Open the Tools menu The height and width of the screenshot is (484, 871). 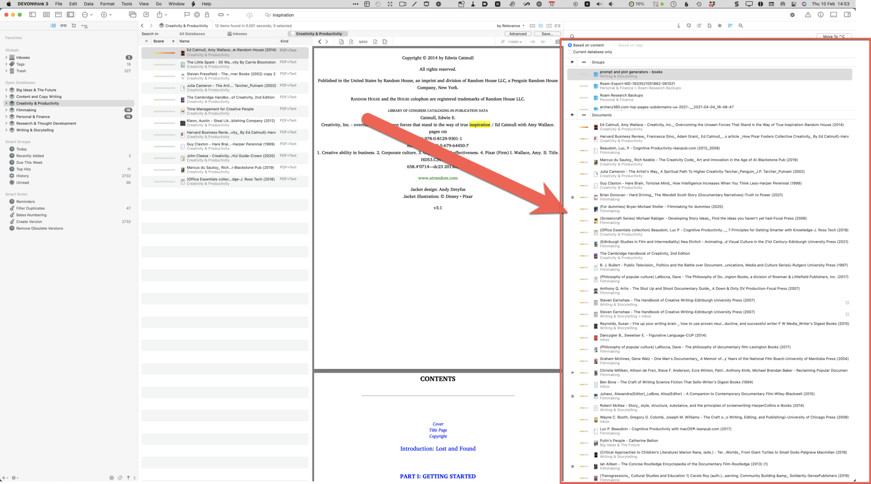(127, 4)
